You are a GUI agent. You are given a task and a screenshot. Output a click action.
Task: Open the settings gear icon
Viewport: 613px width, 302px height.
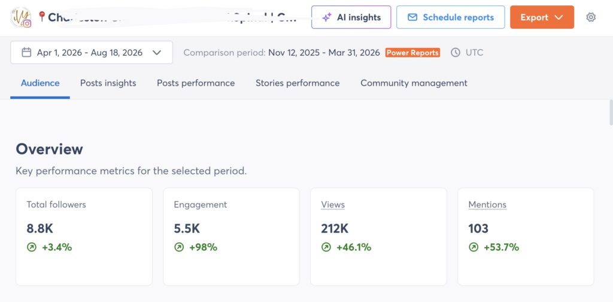pyautogui.click(x=591, y=17)
